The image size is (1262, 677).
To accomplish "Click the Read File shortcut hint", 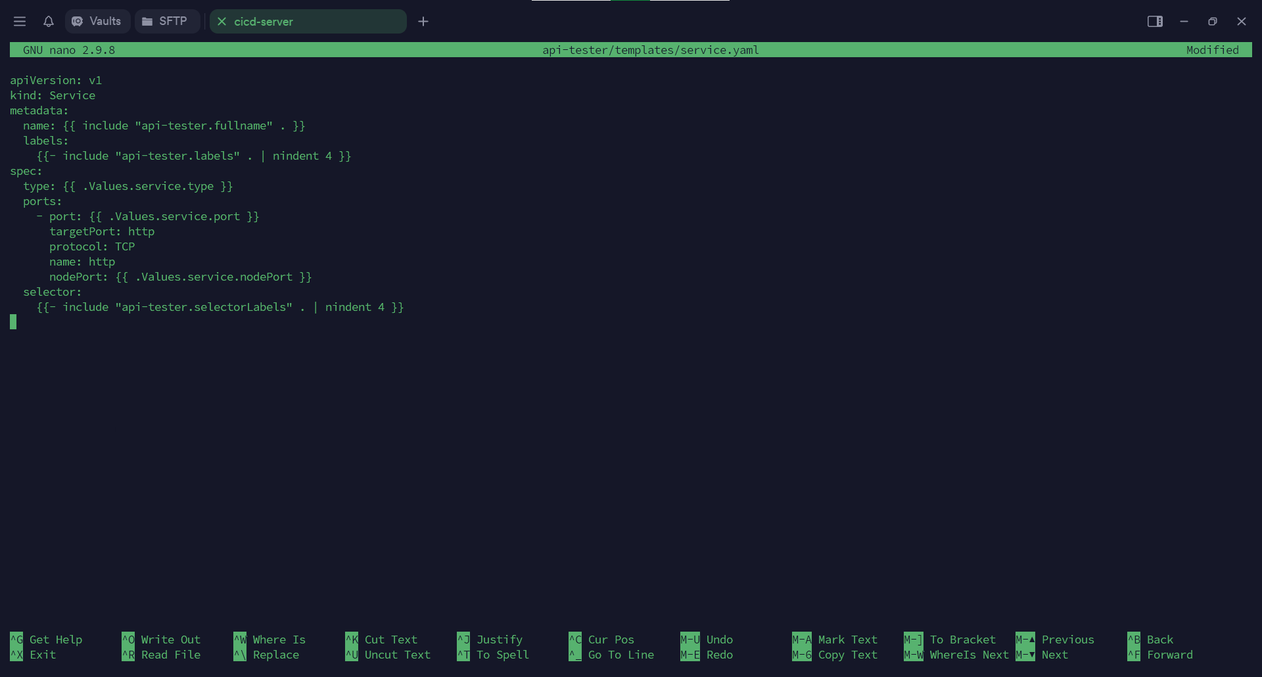I will (x=161, y=655).
